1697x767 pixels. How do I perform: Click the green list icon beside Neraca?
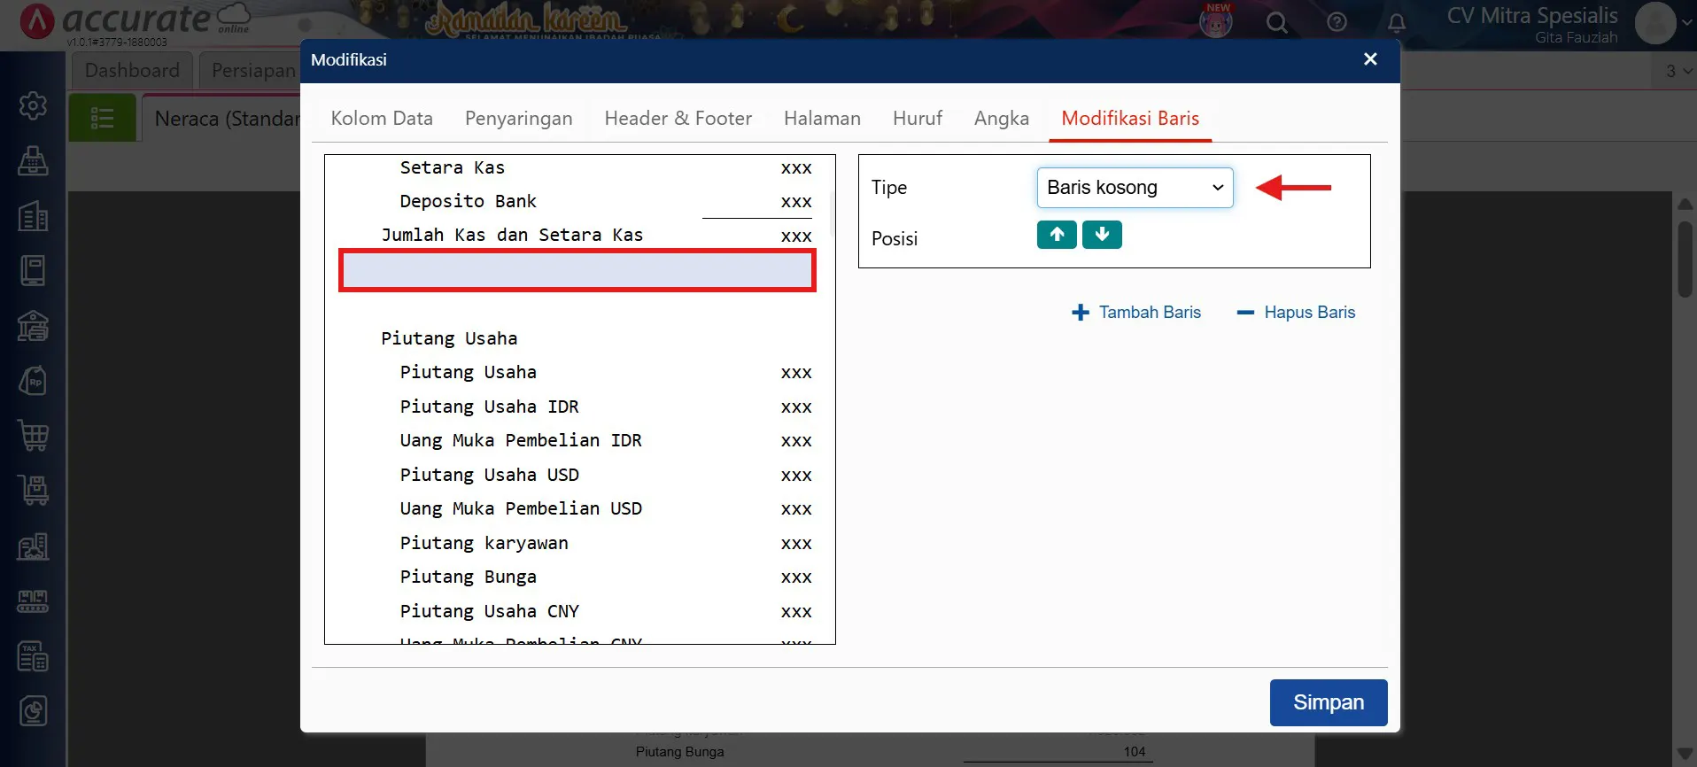[102, 118]
